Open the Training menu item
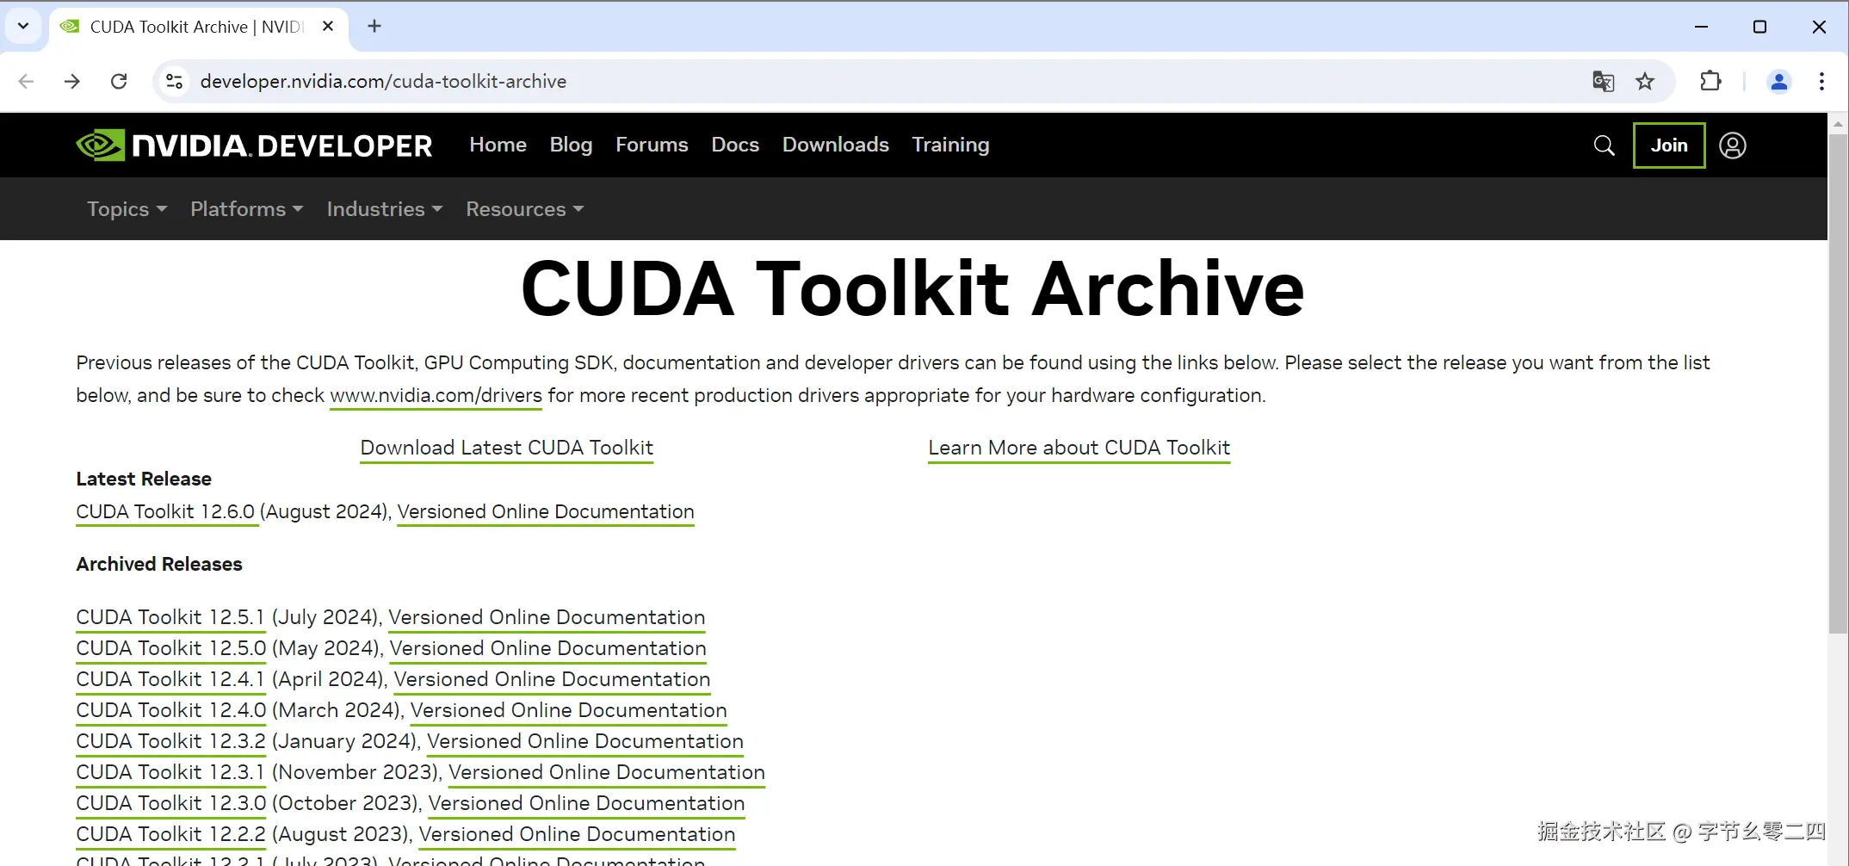 [950, 145]
